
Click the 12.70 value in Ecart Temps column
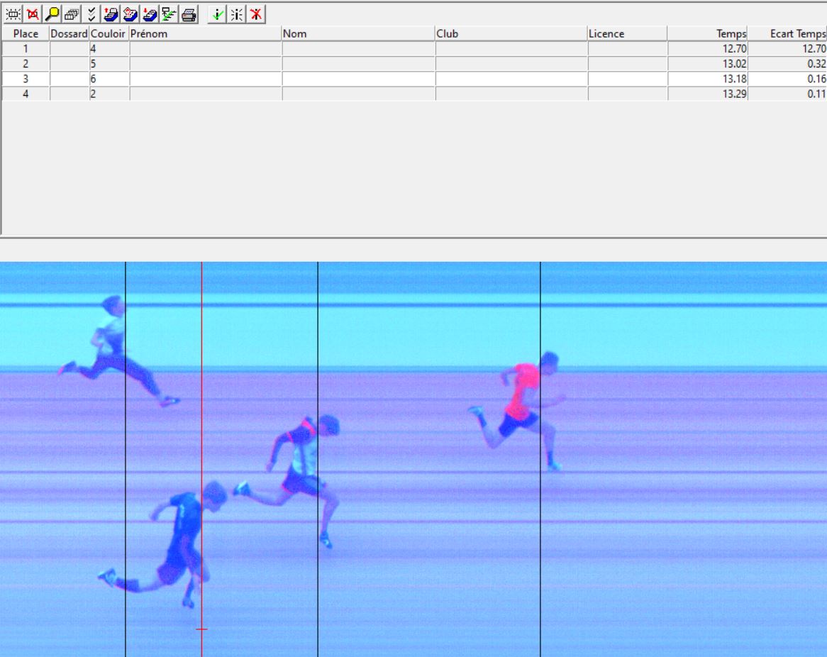point(814,49)
